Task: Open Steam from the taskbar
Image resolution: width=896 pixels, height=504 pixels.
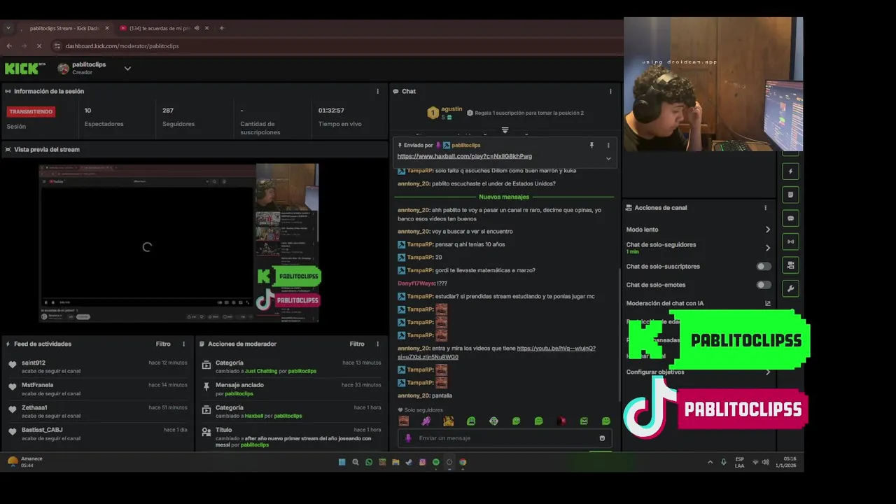Action: [409, 462]
